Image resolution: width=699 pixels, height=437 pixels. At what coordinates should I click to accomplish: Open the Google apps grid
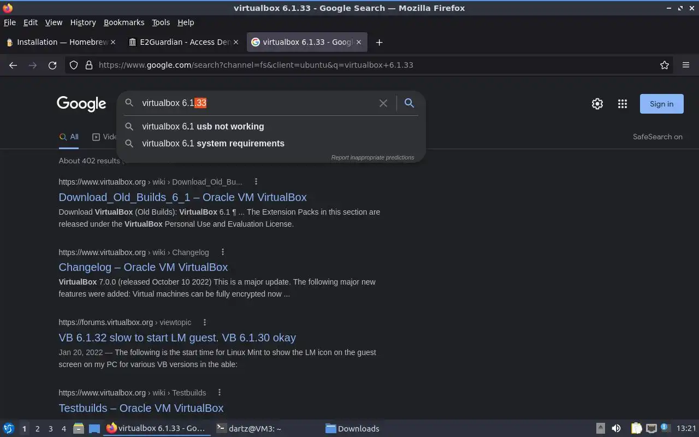[x=623, y=104]
